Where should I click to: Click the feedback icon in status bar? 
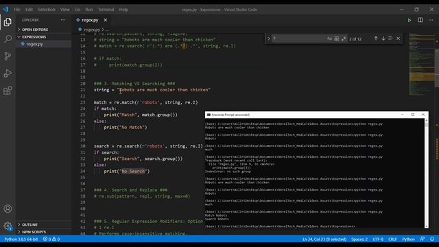(x=423, y=239)
